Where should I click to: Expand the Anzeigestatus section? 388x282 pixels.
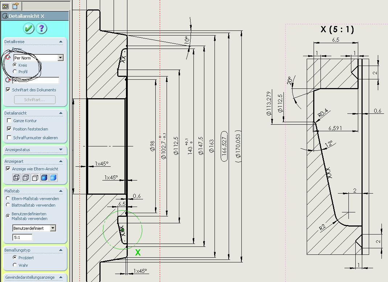click(x=61, y=150)
